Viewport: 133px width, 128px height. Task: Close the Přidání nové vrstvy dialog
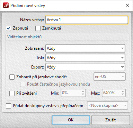coord(127,5)
